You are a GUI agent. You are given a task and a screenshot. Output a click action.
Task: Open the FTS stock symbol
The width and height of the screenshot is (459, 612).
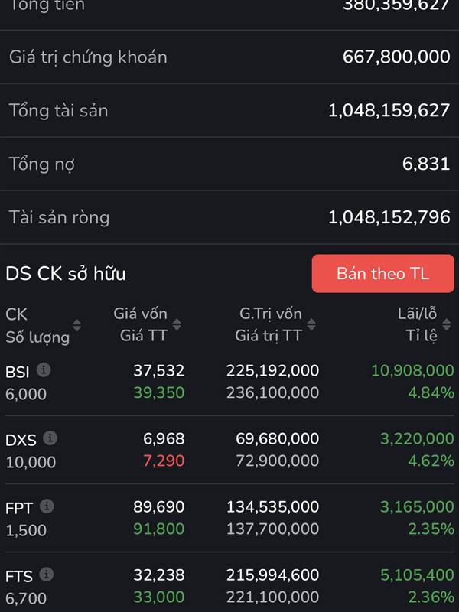coord(19,576)
